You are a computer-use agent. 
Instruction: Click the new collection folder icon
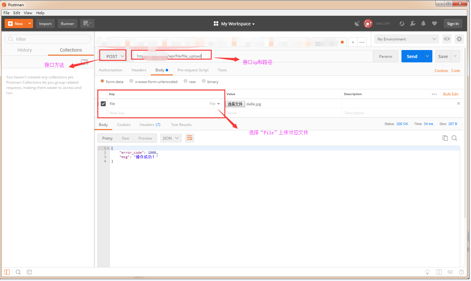pos(84,62)
